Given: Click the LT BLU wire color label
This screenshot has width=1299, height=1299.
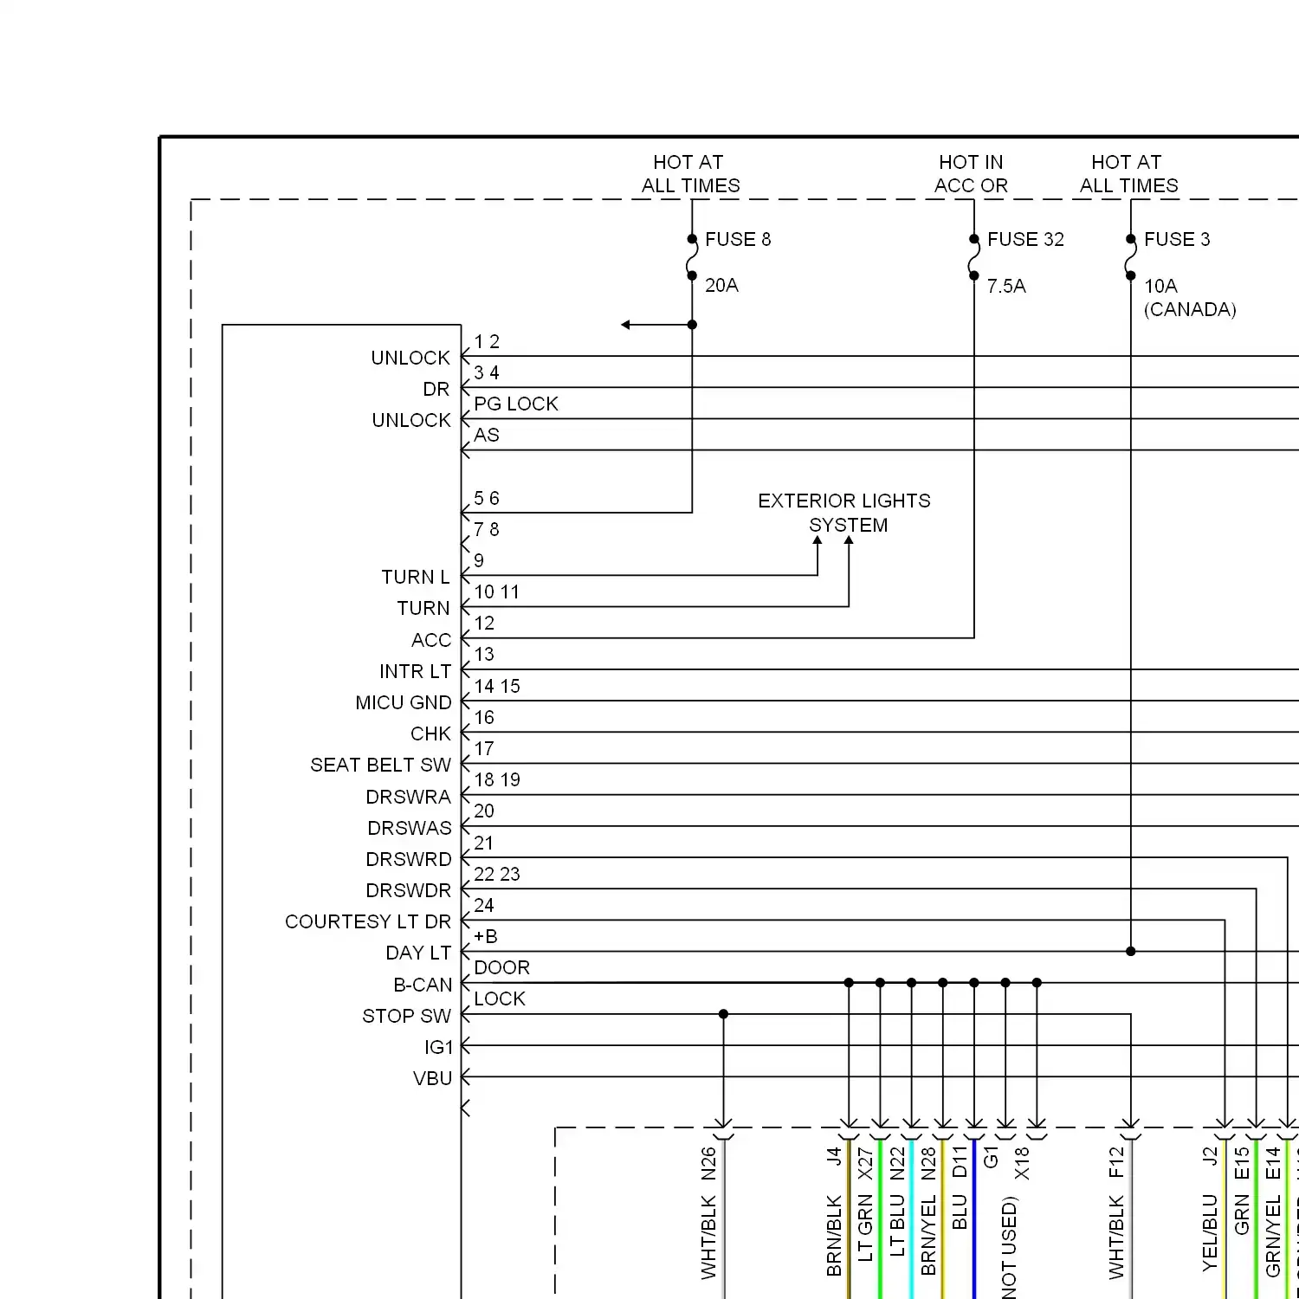Looking at the screenshot, I should (x=896, y=1225).
